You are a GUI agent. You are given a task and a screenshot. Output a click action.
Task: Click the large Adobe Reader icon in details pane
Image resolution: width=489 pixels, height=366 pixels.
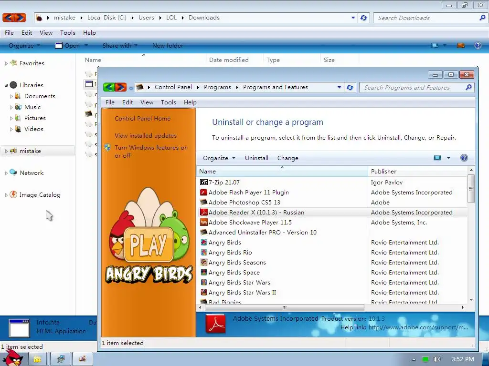pos(215,324)
